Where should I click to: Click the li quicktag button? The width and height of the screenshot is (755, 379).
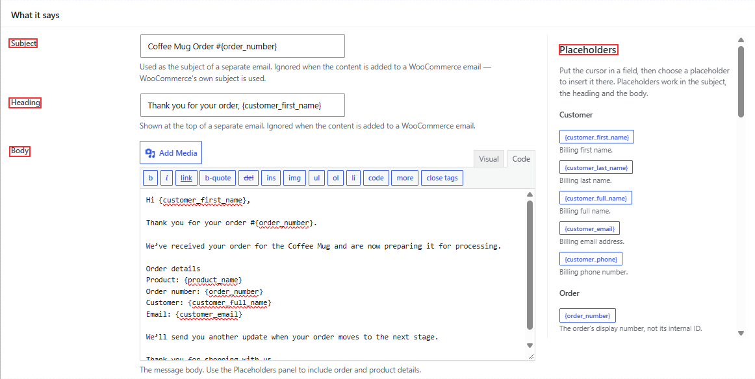click(x=353, y=178)
